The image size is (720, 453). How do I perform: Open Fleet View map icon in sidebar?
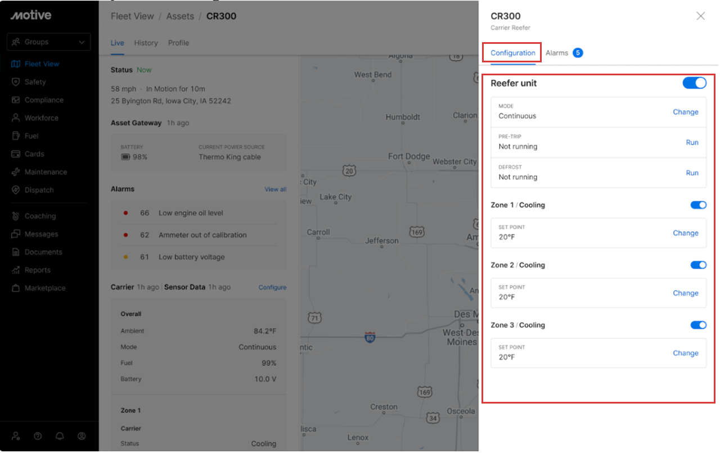16,64
